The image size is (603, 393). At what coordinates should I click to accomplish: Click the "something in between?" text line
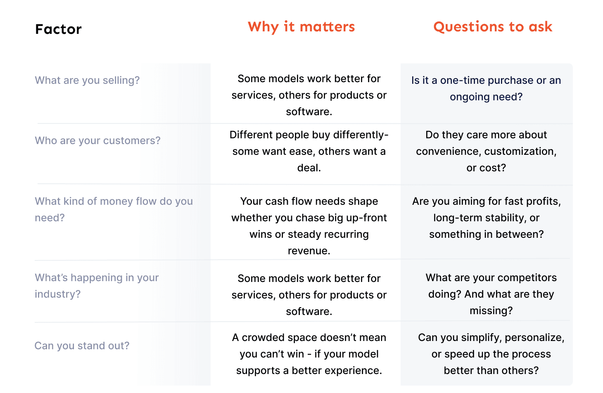pos(486,234)
